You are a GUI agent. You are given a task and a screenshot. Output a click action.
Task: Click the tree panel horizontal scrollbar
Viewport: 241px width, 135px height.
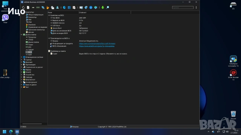(x=32, y=124)
